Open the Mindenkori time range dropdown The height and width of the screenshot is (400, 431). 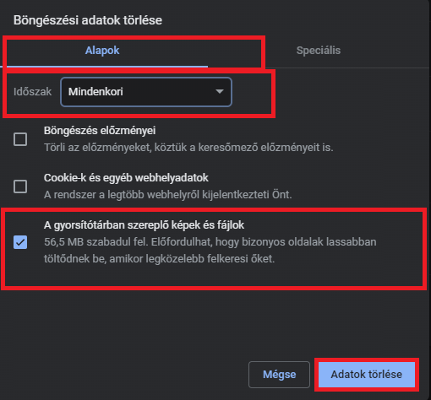point(146,92)
